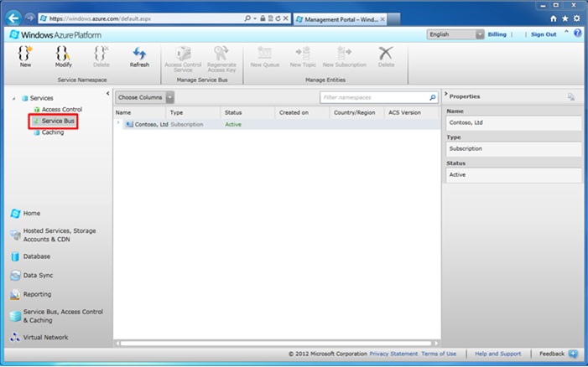Expand the Contoso, Ltd subscription row
This screenshot has width=588, height=367.
click(118, 123)
